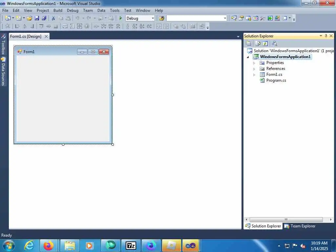Open the Properties Window toolbar icon
Image resolution: width=336 pixels, height=252 pixels.
coord(241,18)
